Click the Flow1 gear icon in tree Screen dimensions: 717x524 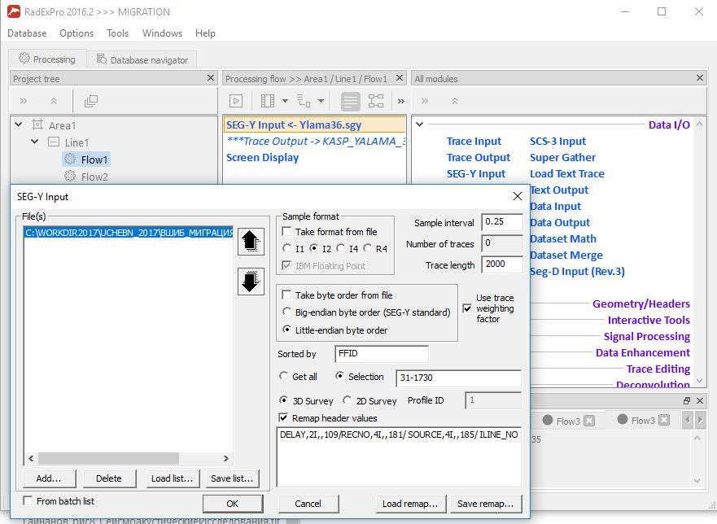click(x=69, y=159)
